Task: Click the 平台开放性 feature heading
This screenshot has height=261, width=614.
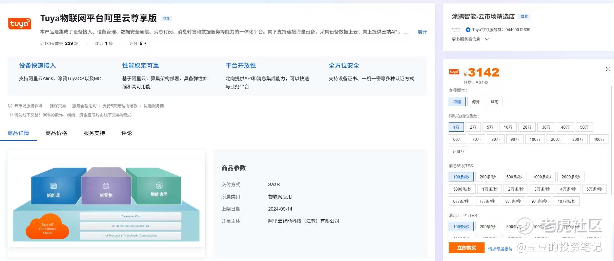Action: point(241,66)
